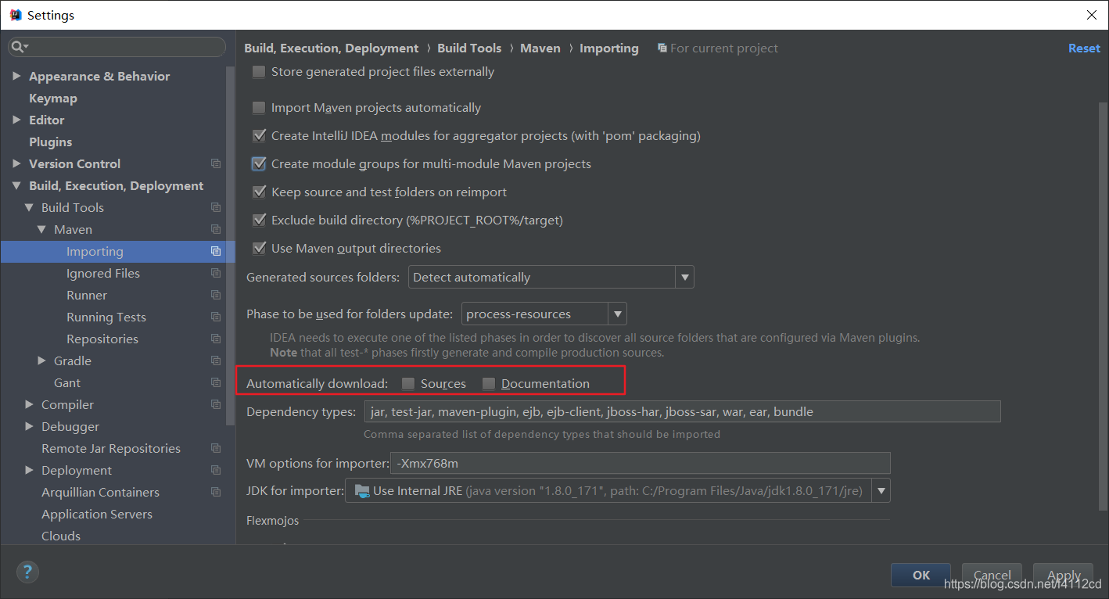1109x599 pixels.
Task: Click Build Tools in the breadcrumb
Action: click(x=469, y=48)
